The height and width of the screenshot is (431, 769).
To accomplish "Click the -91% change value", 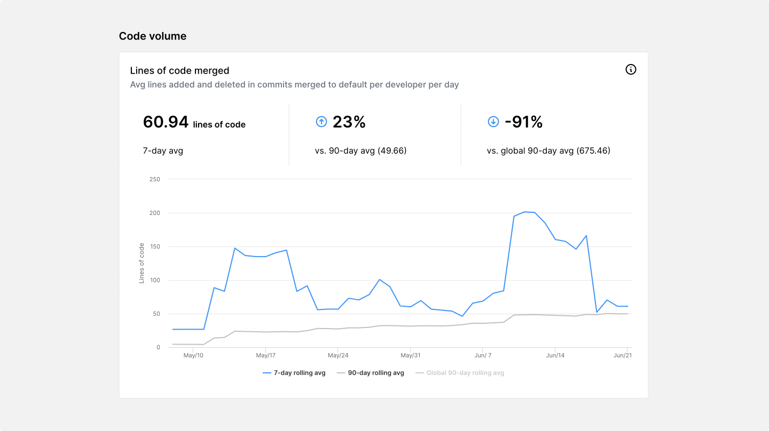I will pyautogui.click(x=523, y=122).
